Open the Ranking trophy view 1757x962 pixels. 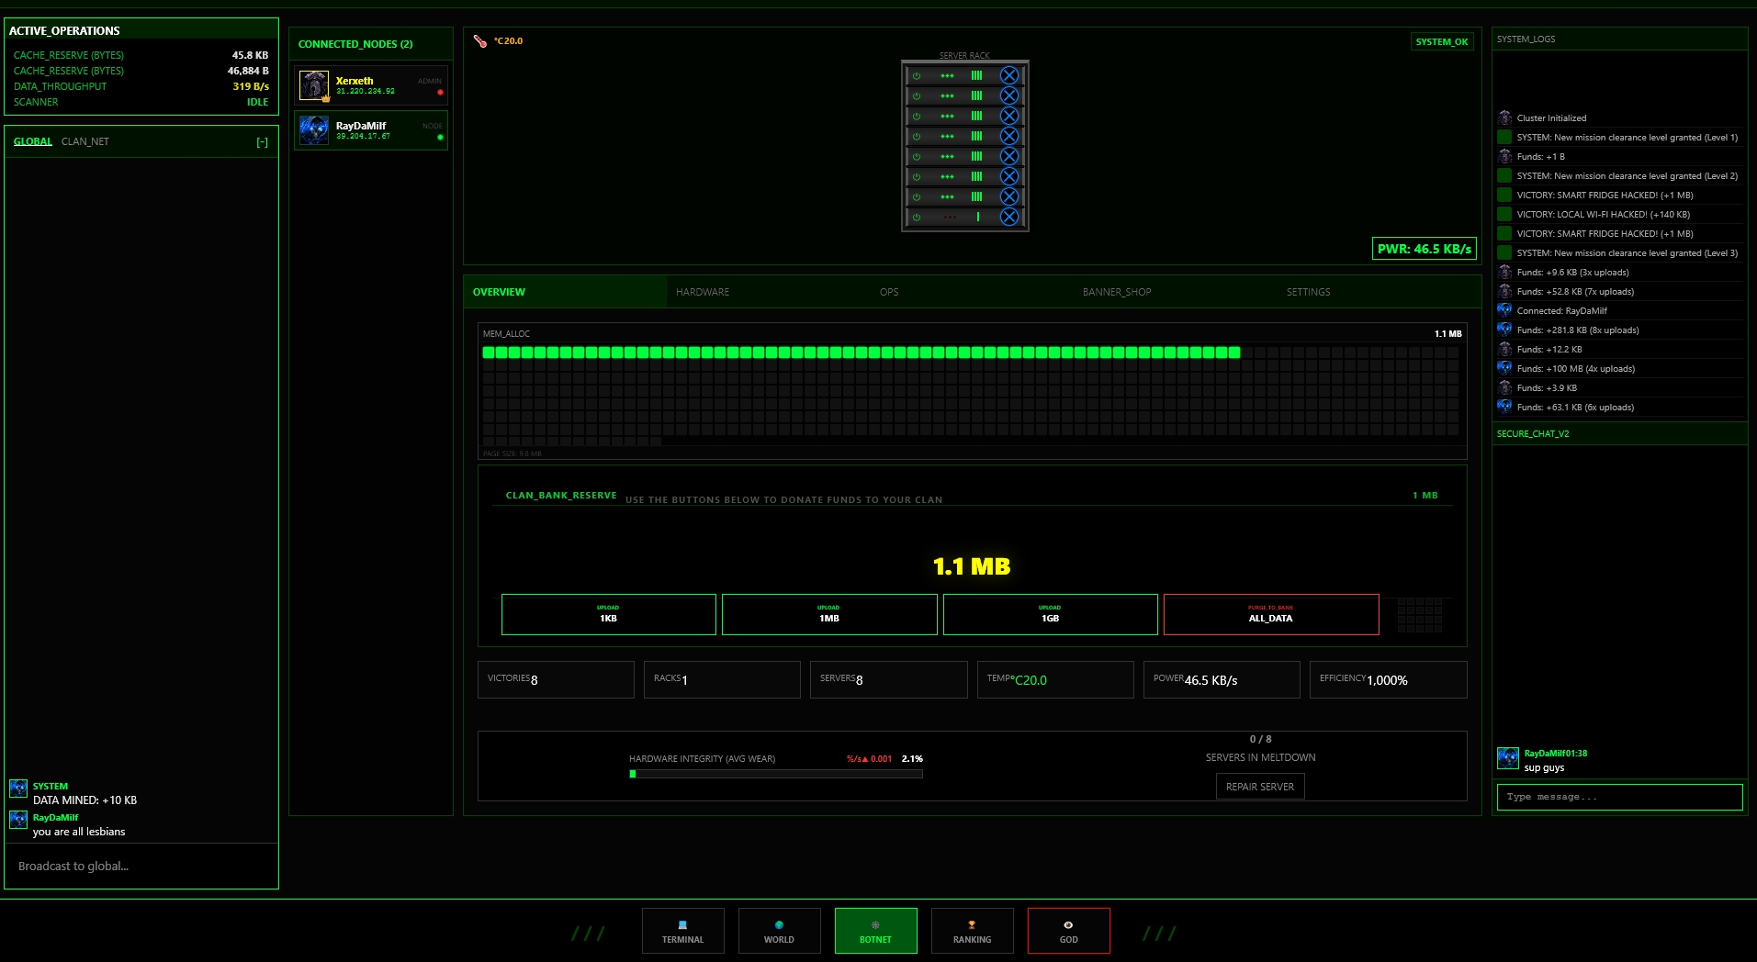tap(972, 931)
